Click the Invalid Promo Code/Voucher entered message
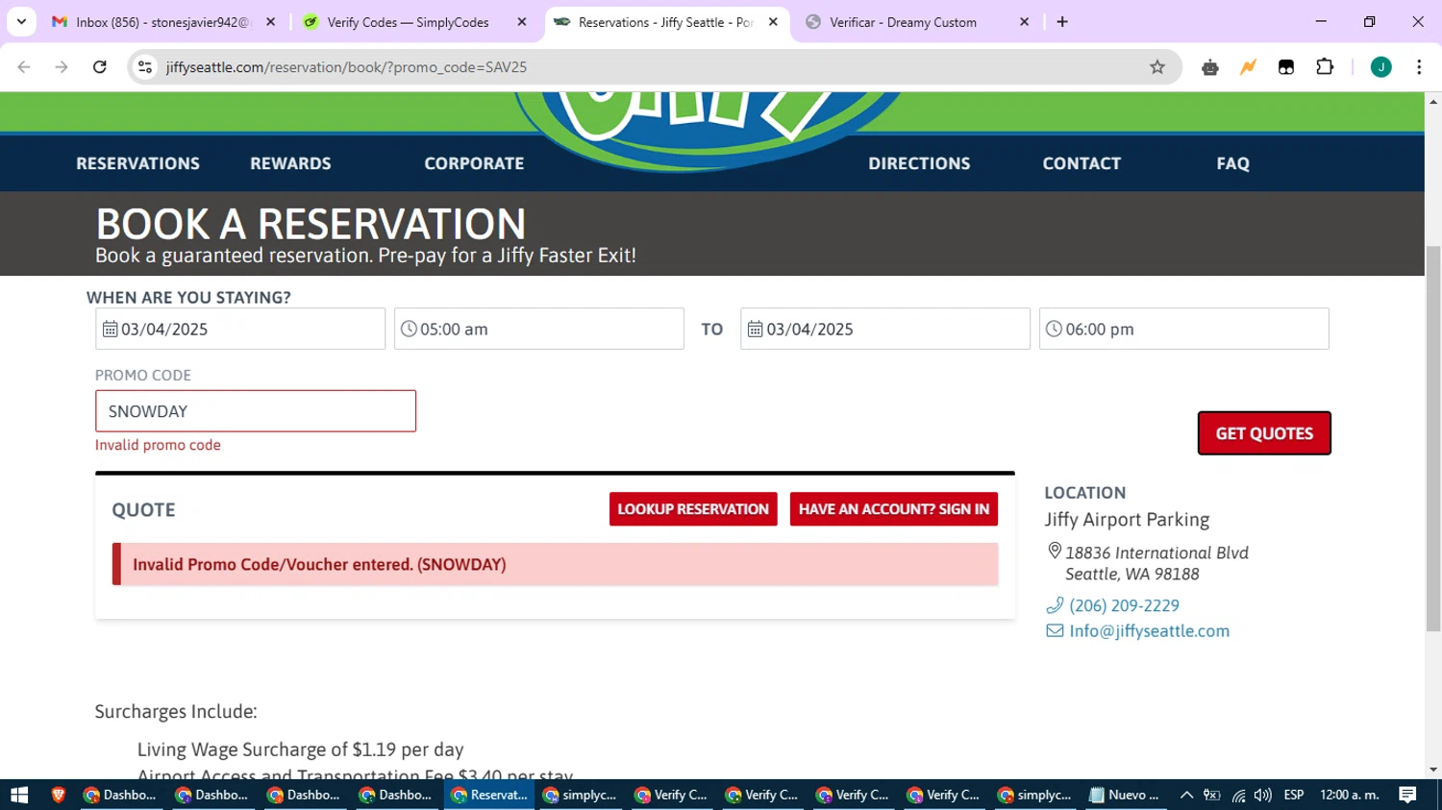The height and width of the screenshot is (810, 1442). pyautogui.click(x=556, y=564)
